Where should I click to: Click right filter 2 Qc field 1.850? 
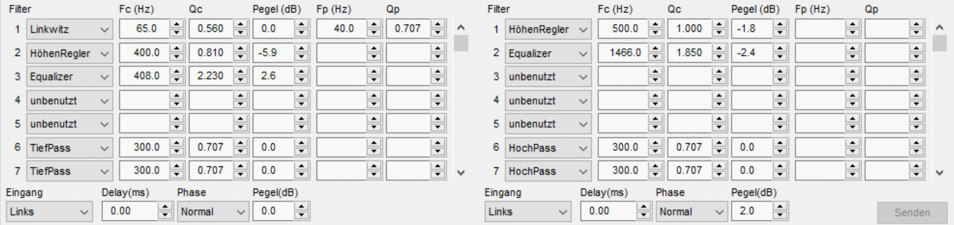tap(688, 53)
